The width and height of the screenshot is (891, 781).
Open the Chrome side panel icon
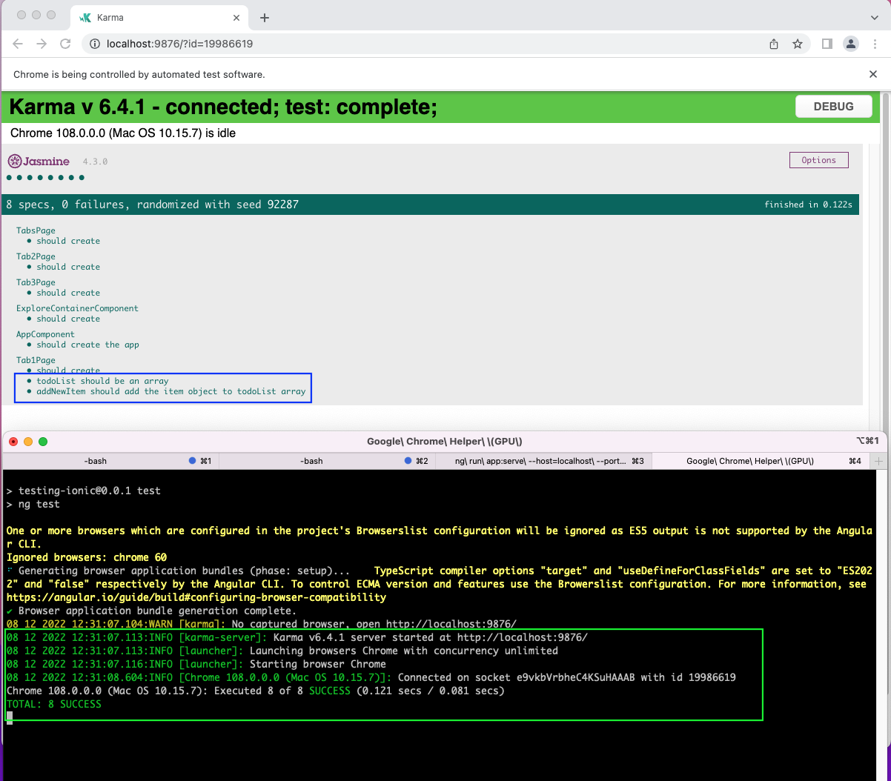click(827, 44)
